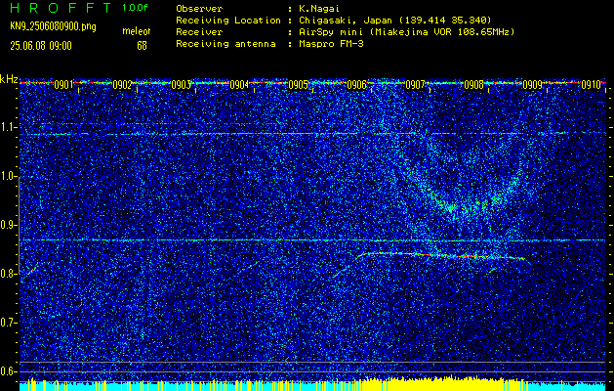Click time marker 0903
Viewport: 614px width, 391px height.
[181, 85]
